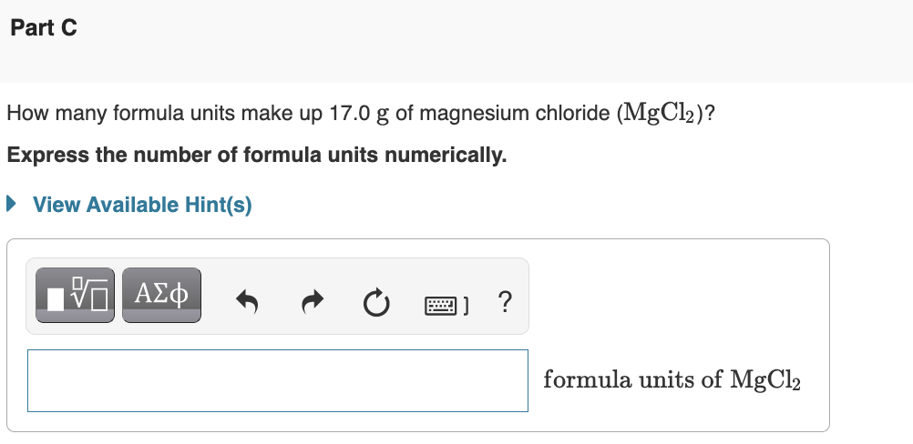Click the black placeholder square in templates icon
The height and width of the screenshot is (444, 913).
click(x=56, y=299)
